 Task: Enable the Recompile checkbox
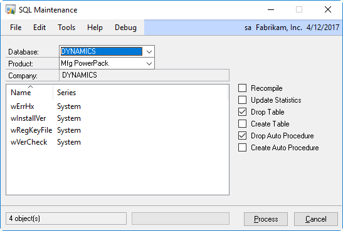(242, 88)
